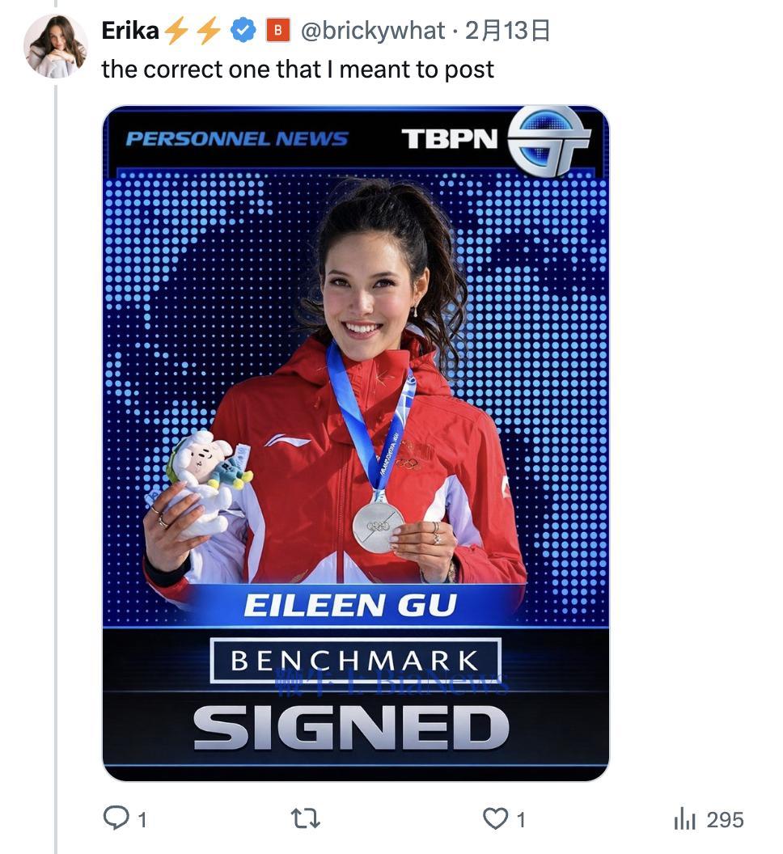The image size is (783, 854).
Task: Click the 295 views count
Action: click(x=724, y=819)
